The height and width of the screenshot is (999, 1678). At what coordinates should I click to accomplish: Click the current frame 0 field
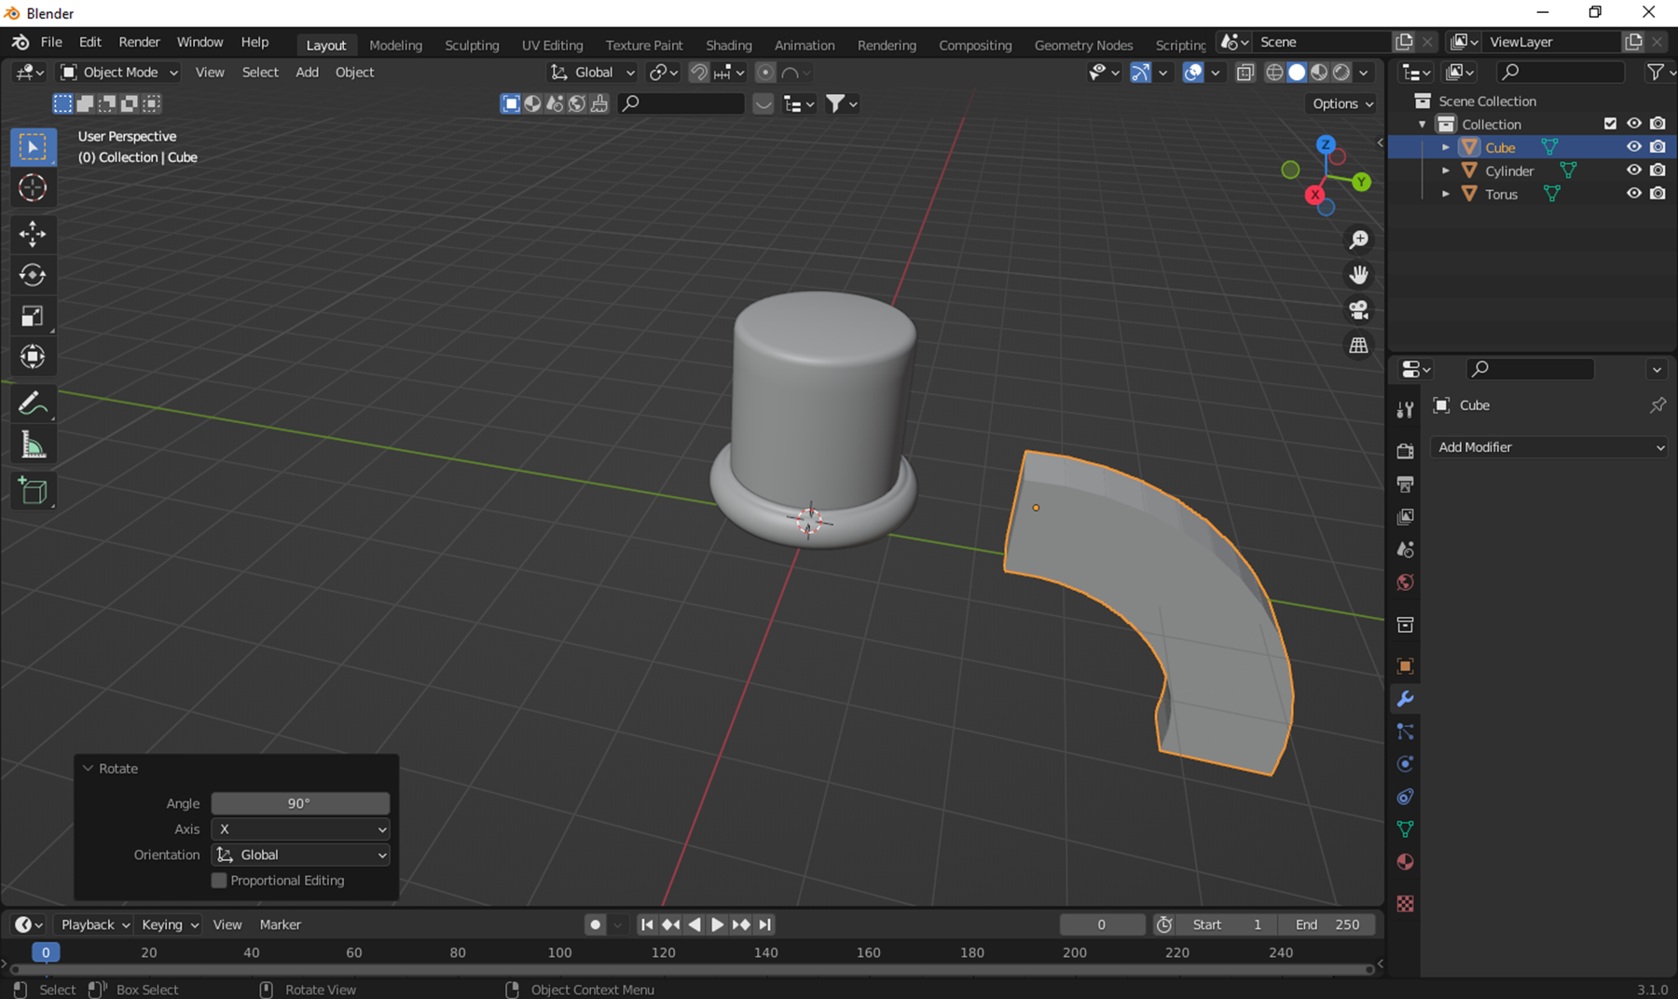1102,924
